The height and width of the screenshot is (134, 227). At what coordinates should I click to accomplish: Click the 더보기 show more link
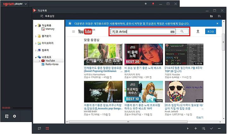(200, 118)
